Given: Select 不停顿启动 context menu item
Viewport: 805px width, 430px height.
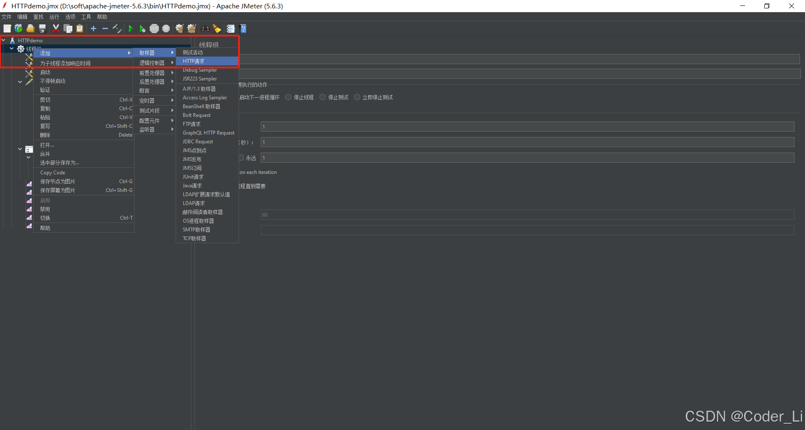Looking at the screenshot, I should [84, 81].
